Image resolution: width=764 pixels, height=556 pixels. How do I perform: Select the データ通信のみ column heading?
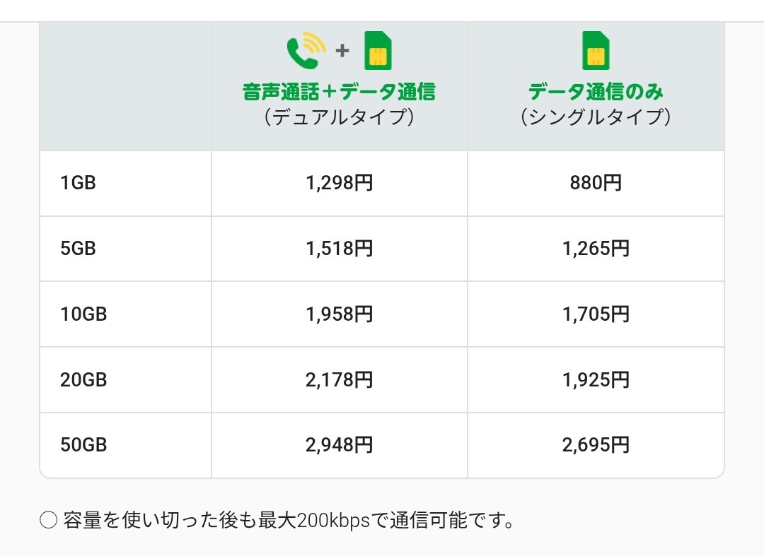tap(596, 91)
